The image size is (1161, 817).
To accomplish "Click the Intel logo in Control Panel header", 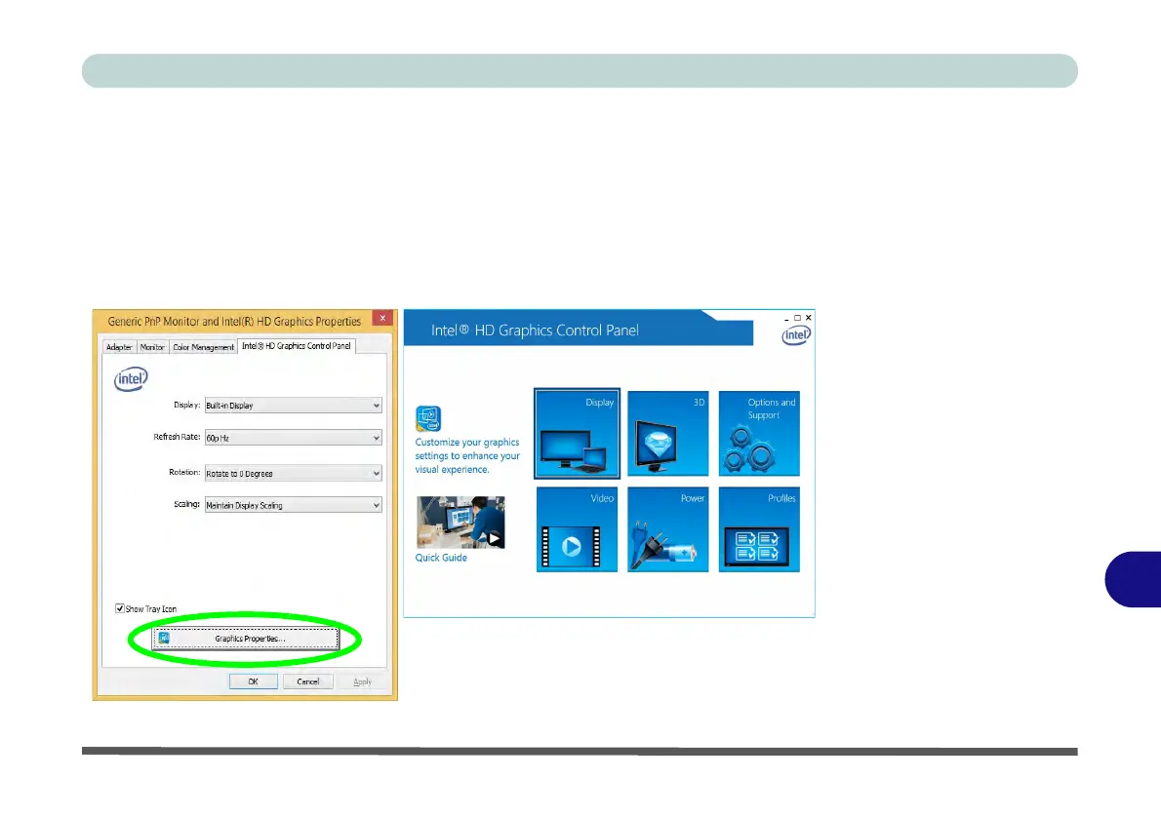I will click(x=796, y=335).
